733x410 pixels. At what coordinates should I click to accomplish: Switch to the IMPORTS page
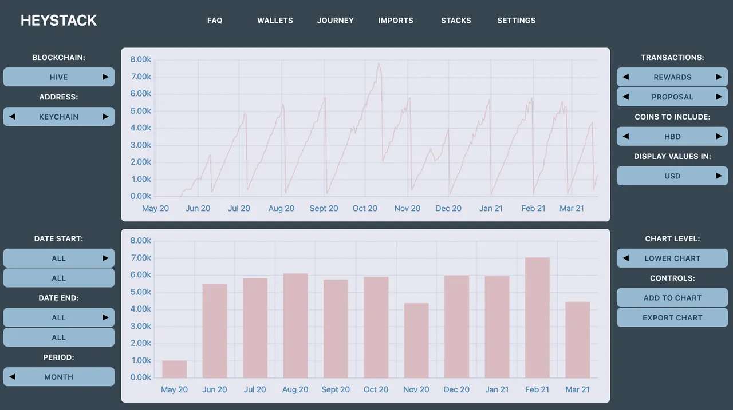[396, 21]
